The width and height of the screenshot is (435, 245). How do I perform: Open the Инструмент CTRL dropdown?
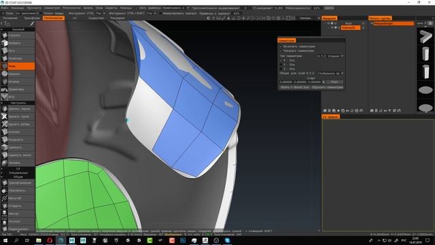101,14
